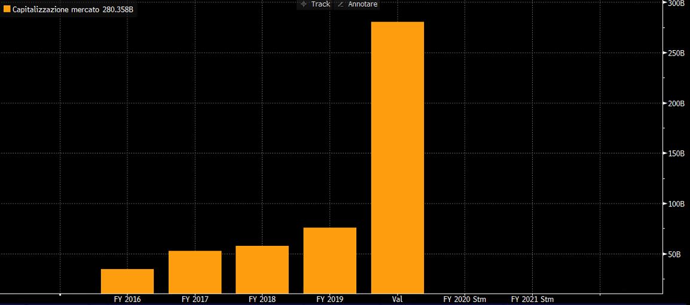
Task: Click the FY 2019 bar
Action: point(330,261)
